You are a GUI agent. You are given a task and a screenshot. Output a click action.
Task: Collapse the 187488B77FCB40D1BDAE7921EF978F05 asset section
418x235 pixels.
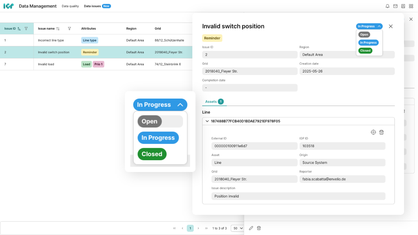(x=207, y=121)
